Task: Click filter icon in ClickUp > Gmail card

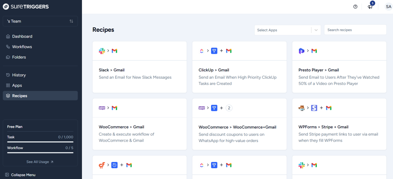Action: [214, 51]
